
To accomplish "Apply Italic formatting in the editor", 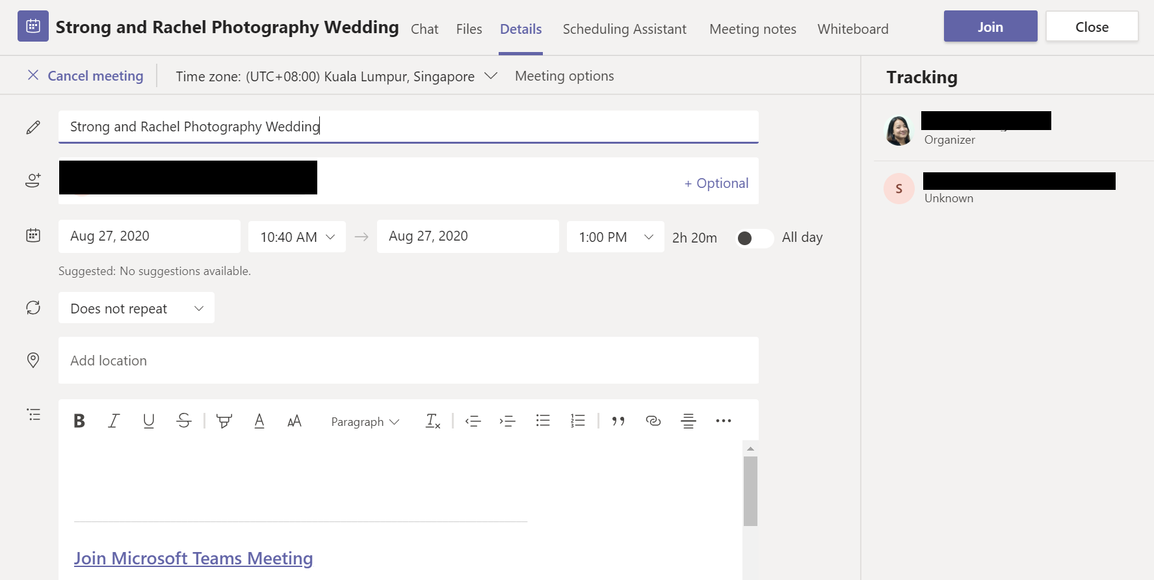I will [x=114, y=421].
